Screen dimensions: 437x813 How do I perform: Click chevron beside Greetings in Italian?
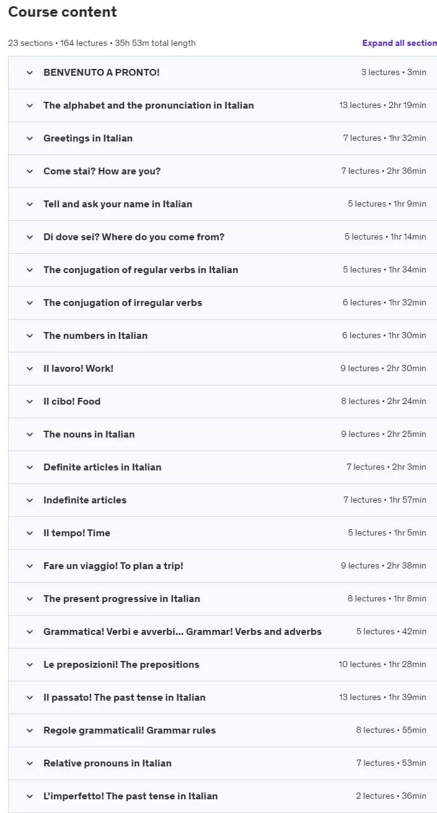(x=29, y=138)
